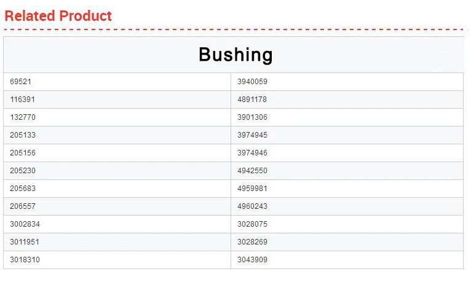Select the Bushing table header
Image resolution: width=471 pixels, height=285 pixels.
pos(235,55)
